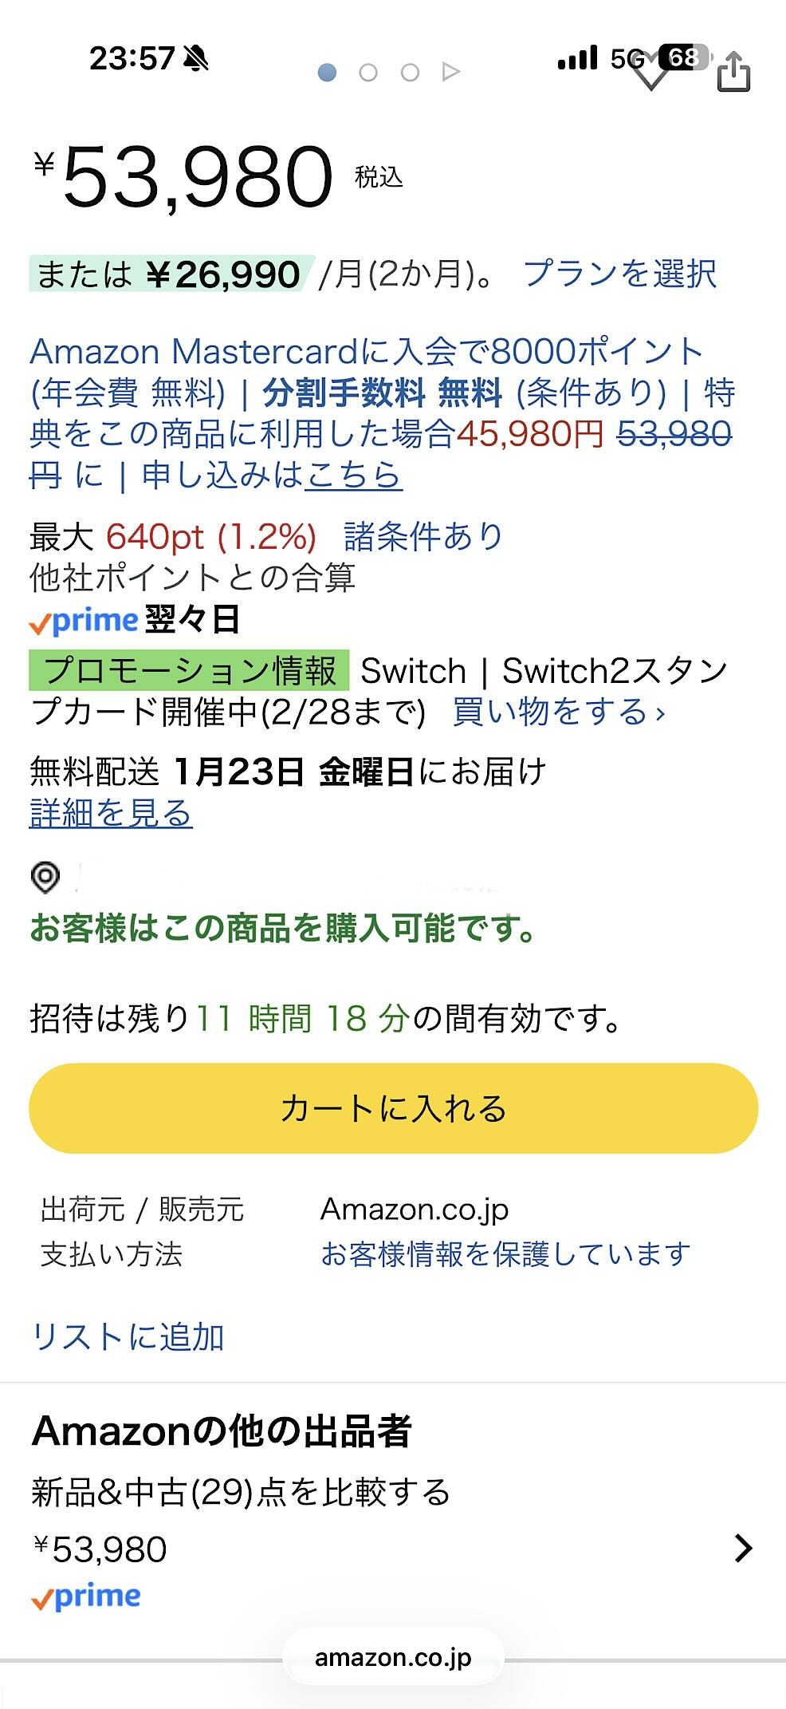Open プランを選択 installment plan selector

pyautogui.click(x=619, y=274)
